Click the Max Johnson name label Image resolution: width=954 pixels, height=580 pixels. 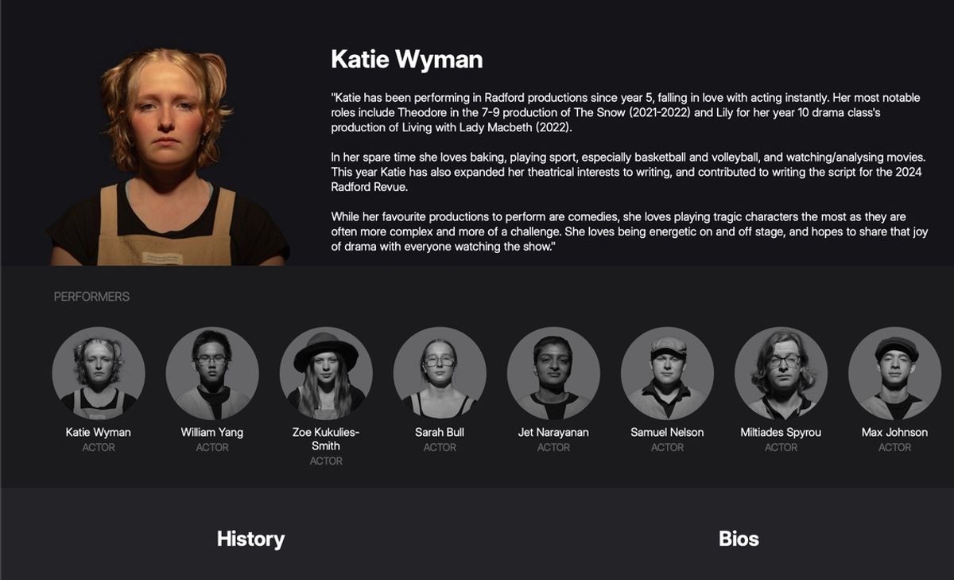tap(894, 433)
